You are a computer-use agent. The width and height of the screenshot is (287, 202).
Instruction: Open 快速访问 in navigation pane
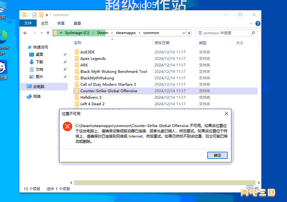pyautogui.click(x=38, y=47)
